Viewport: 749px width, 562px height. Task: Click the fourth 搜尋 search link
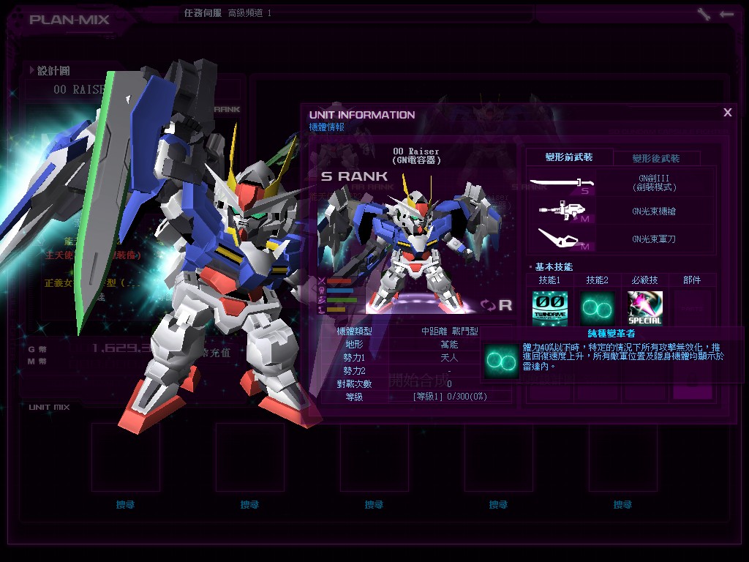point(498,505)
